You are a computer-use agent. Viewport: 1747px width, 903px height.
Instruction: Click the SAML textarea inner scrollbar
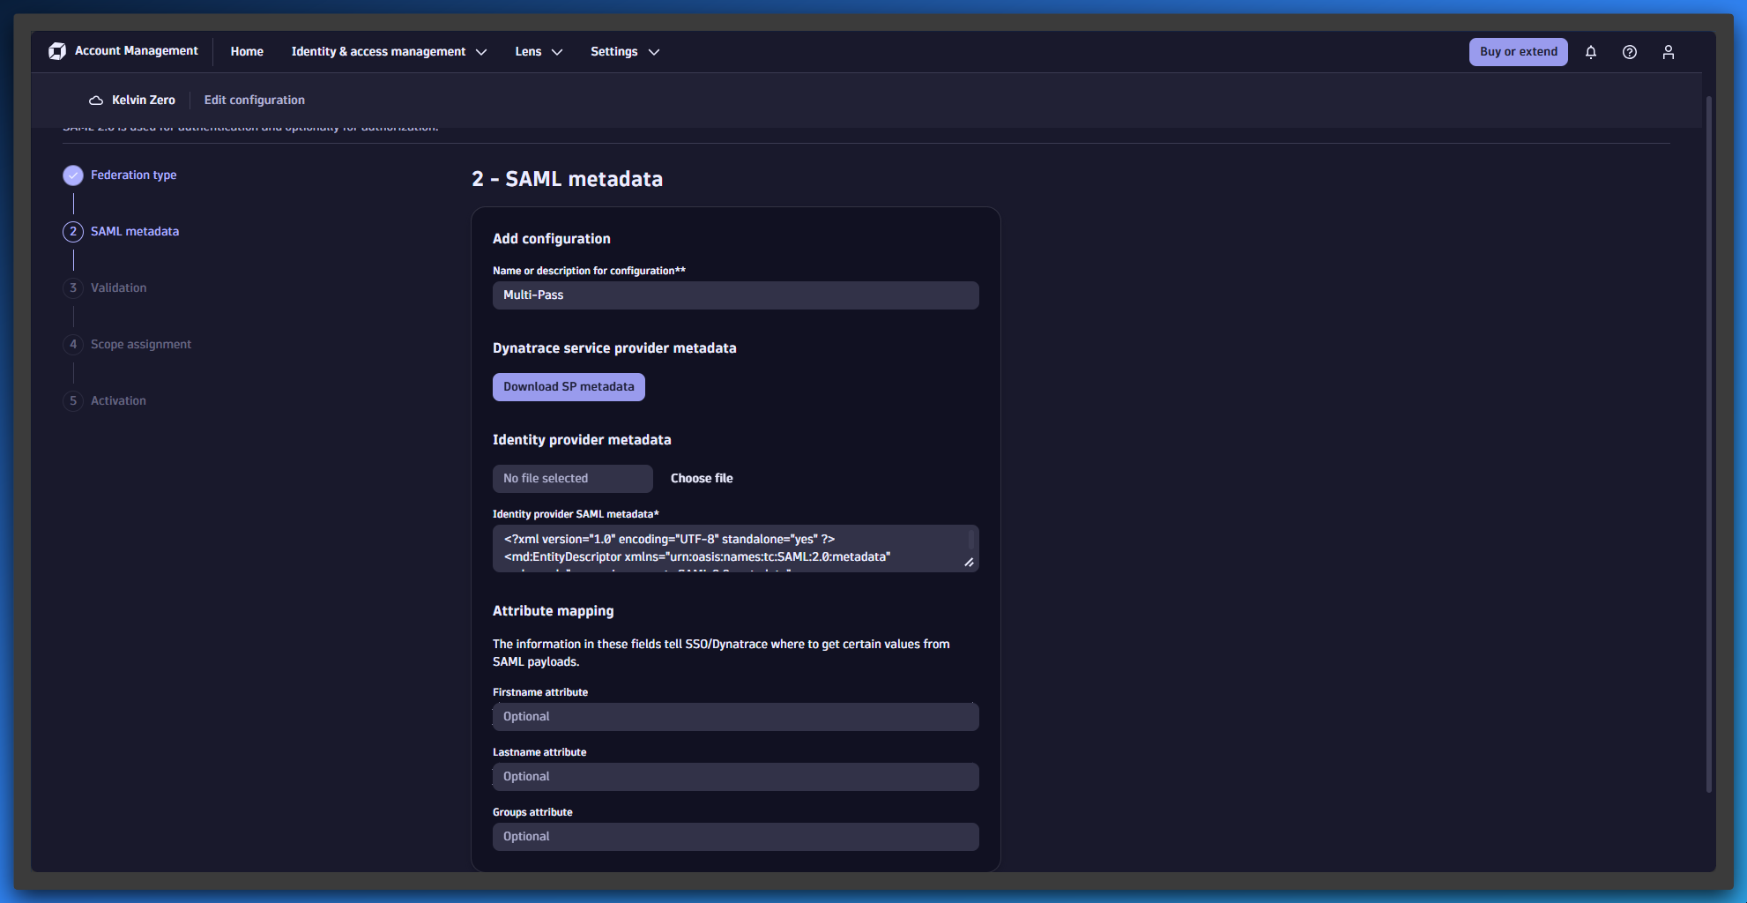[971, 539]
